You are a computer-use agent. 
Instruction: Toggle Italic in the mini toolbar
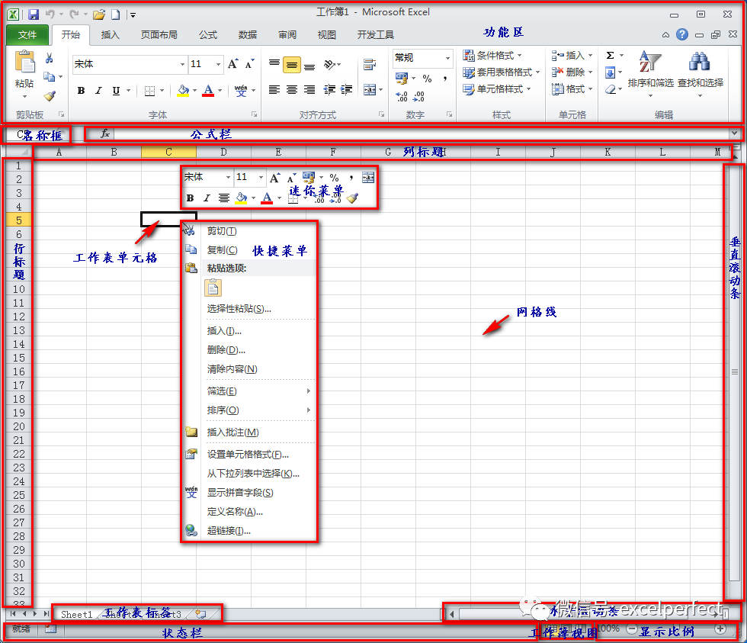pos(207,198)
